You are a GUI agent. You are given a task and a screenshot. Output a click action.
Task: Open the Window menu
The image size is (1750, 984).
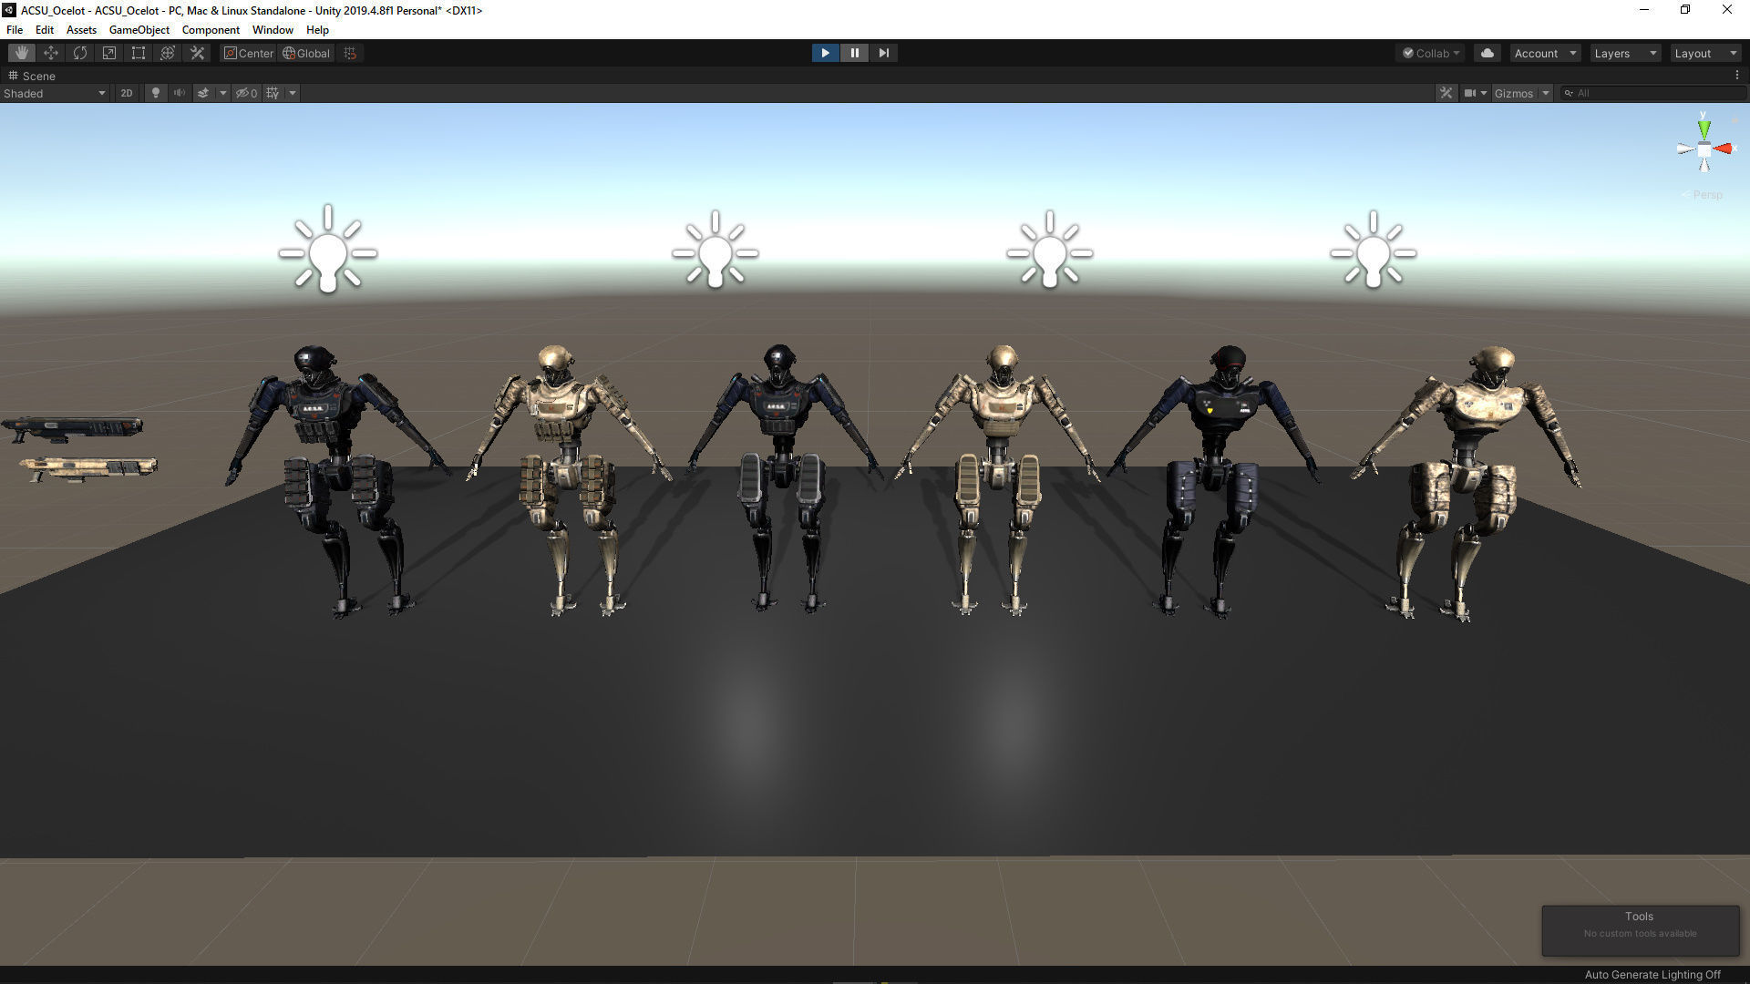[x=273, y=30]
